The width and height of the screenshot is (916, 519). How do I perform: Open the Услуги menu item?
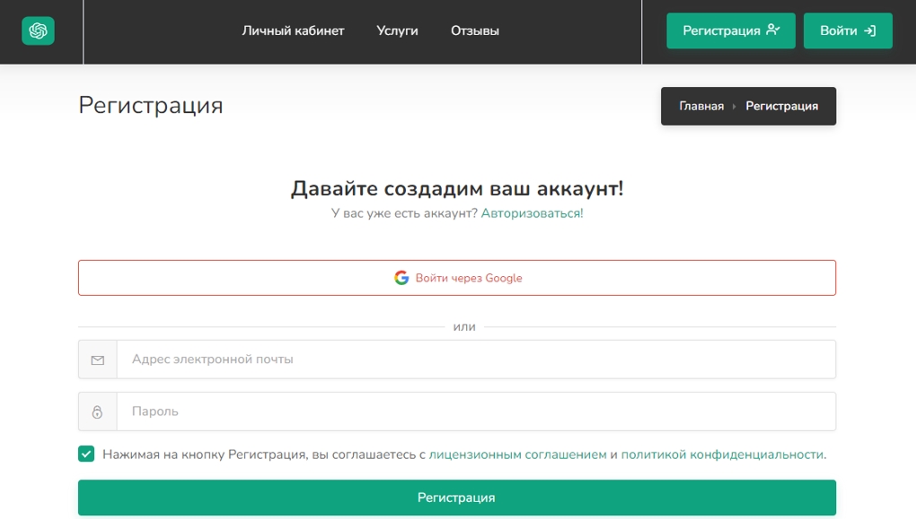pyautogui.click(x=397, y=30)
